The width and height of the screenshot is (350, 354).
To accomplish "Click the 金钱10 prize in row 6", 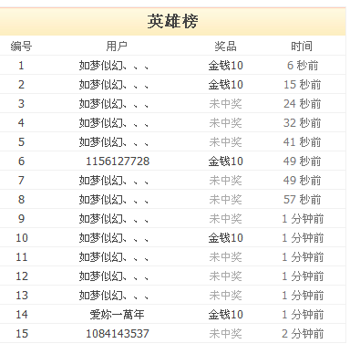I will click(225, 161).
